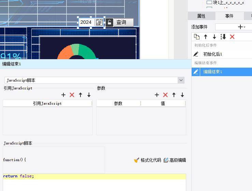The image size is (252, 191).
Task: Click the calendar icon beside 2024
Action: 99,22
